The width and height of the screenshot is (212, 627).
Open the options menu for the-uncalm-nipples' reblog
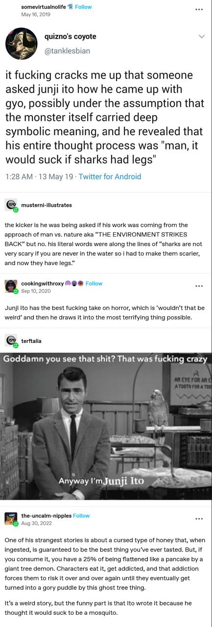tap(198, 518)
